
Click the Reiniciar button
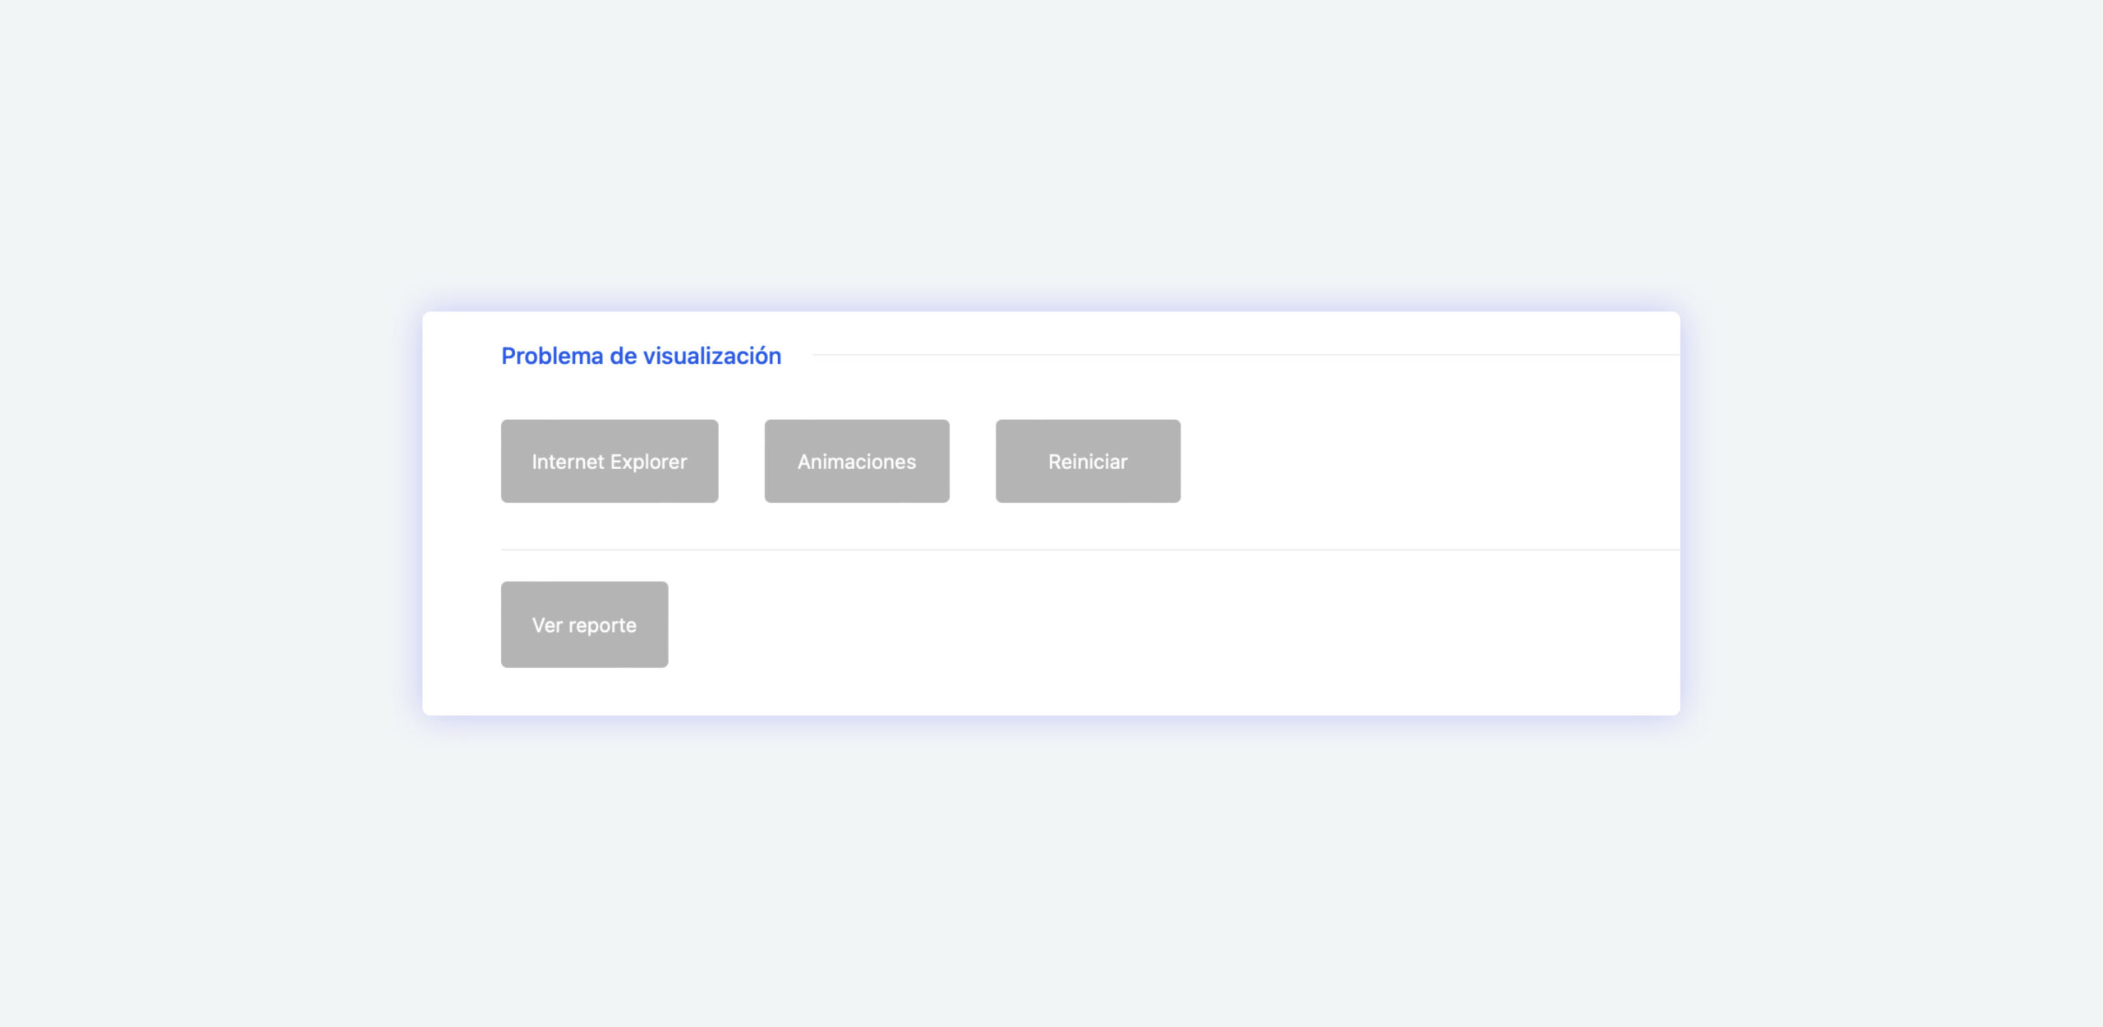point(1088,461)
